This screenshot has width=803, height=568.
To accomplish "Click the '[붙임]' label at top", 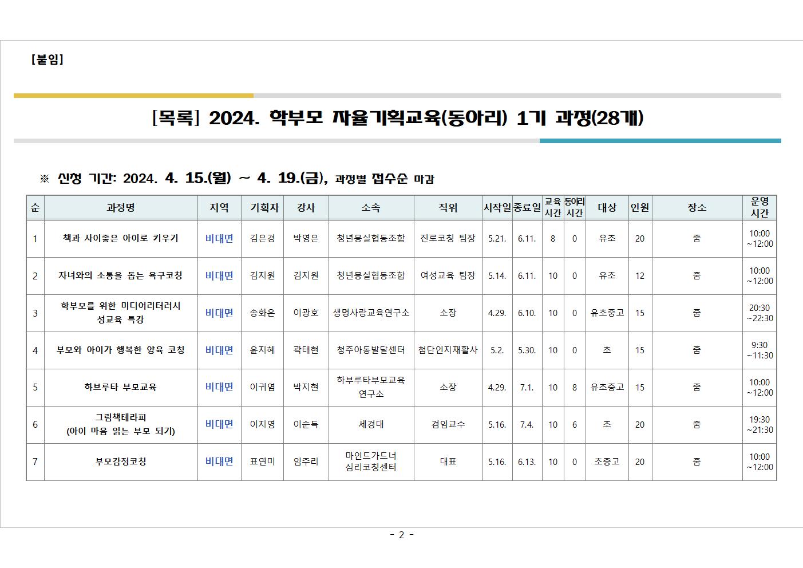I will [47, 59].
